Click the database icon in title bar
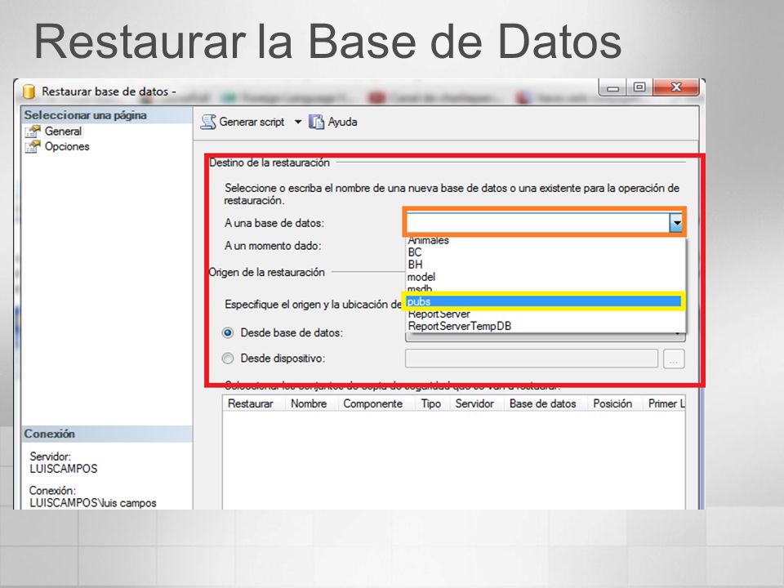This screenshot has width=784, height=588. point(29,91)
